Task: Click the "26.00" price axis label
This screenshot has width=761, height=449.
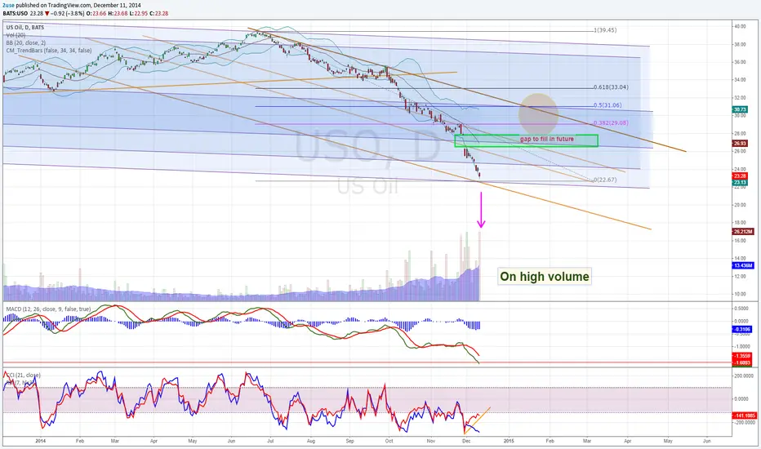Action: (x=740, y=151)
